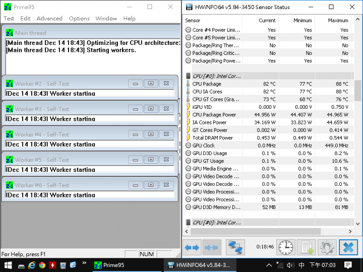The image size is (363, 272).
Task: Click the Sensor column header
Action: (x=213, y=21)
